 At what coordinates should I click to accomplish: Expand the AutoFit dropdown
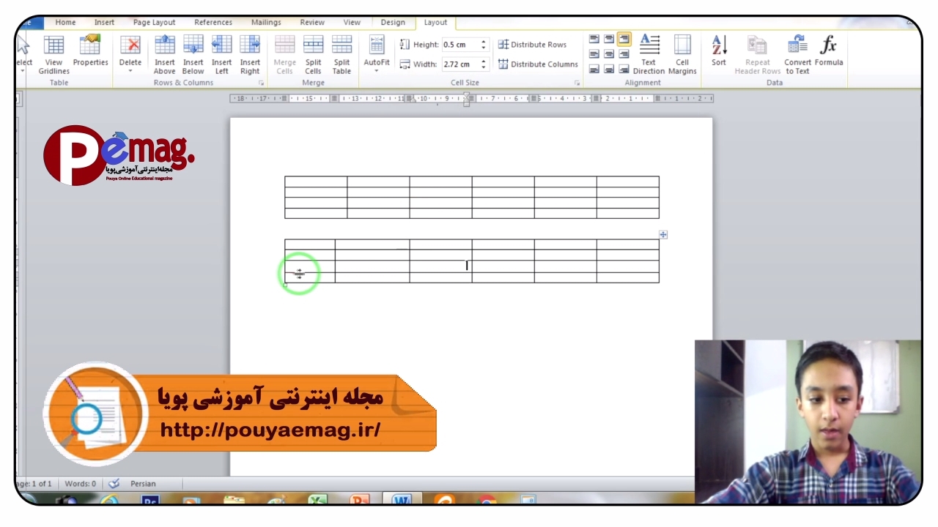377,54
